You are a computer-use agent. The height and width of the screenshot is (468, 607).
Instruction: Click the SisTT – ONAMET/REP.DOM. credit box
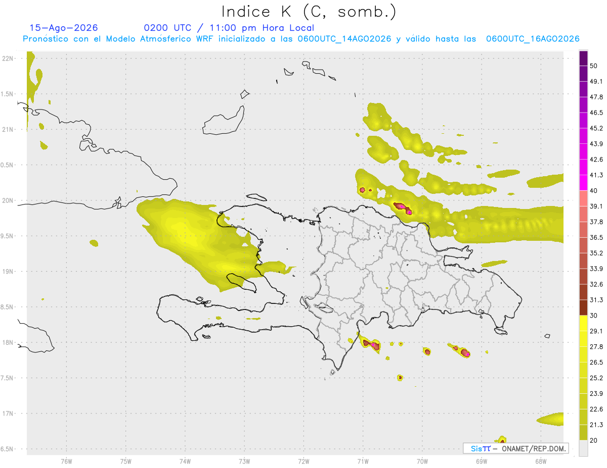coord(515,448)
